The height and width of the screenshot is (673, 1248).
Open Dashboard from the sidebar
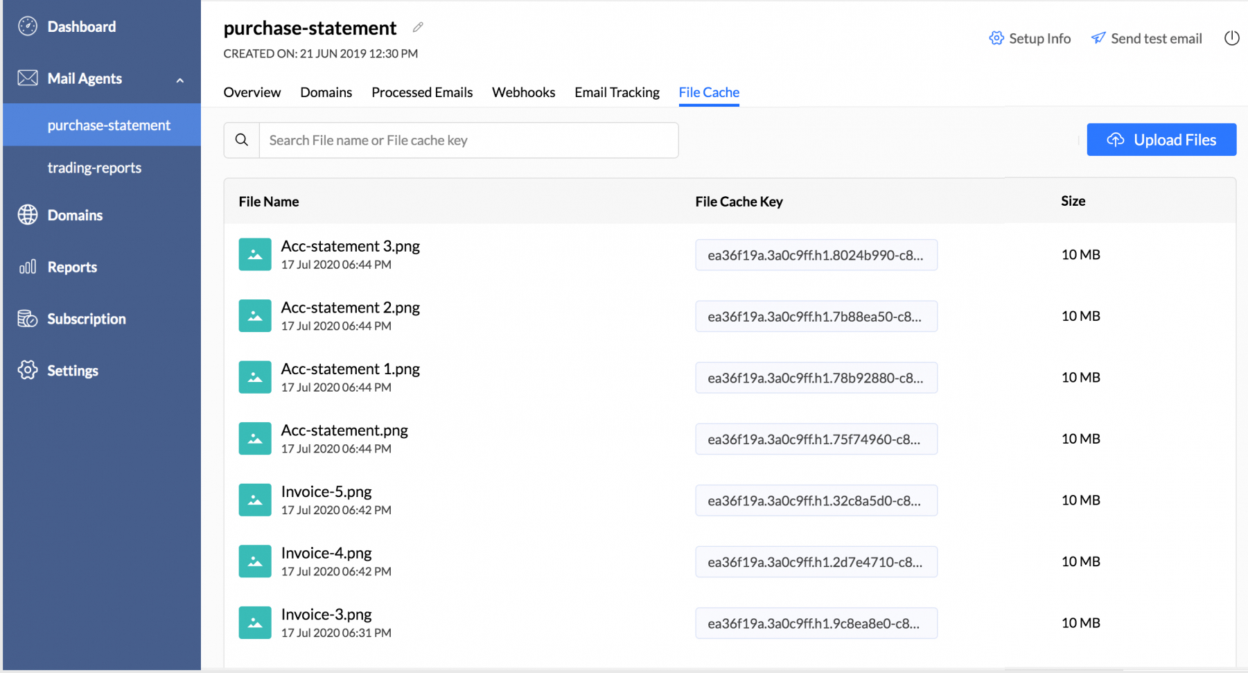[x=81, y=27]
